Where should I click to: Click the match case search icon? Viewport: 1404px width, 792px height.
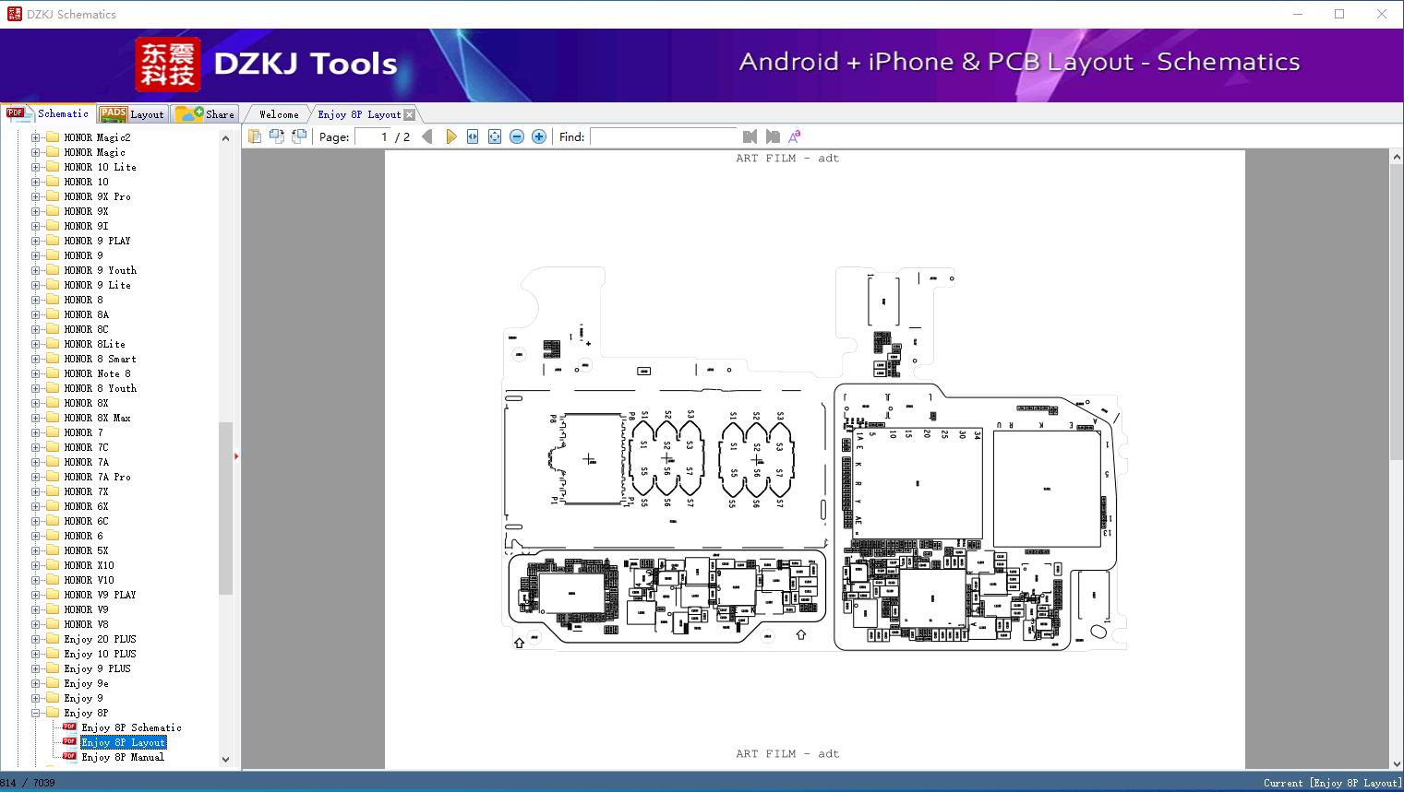tap(795, 136)
